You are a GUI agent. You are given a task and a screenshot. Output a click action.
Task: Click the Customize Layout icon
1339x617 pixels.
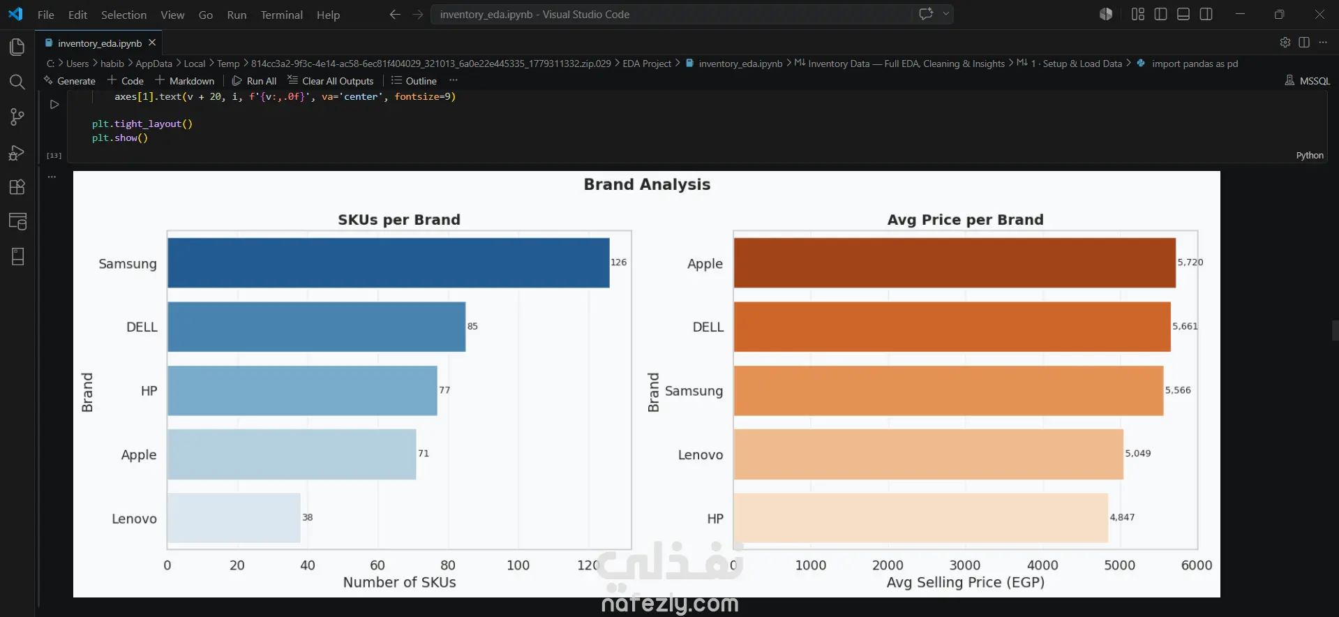point(1138,14)
